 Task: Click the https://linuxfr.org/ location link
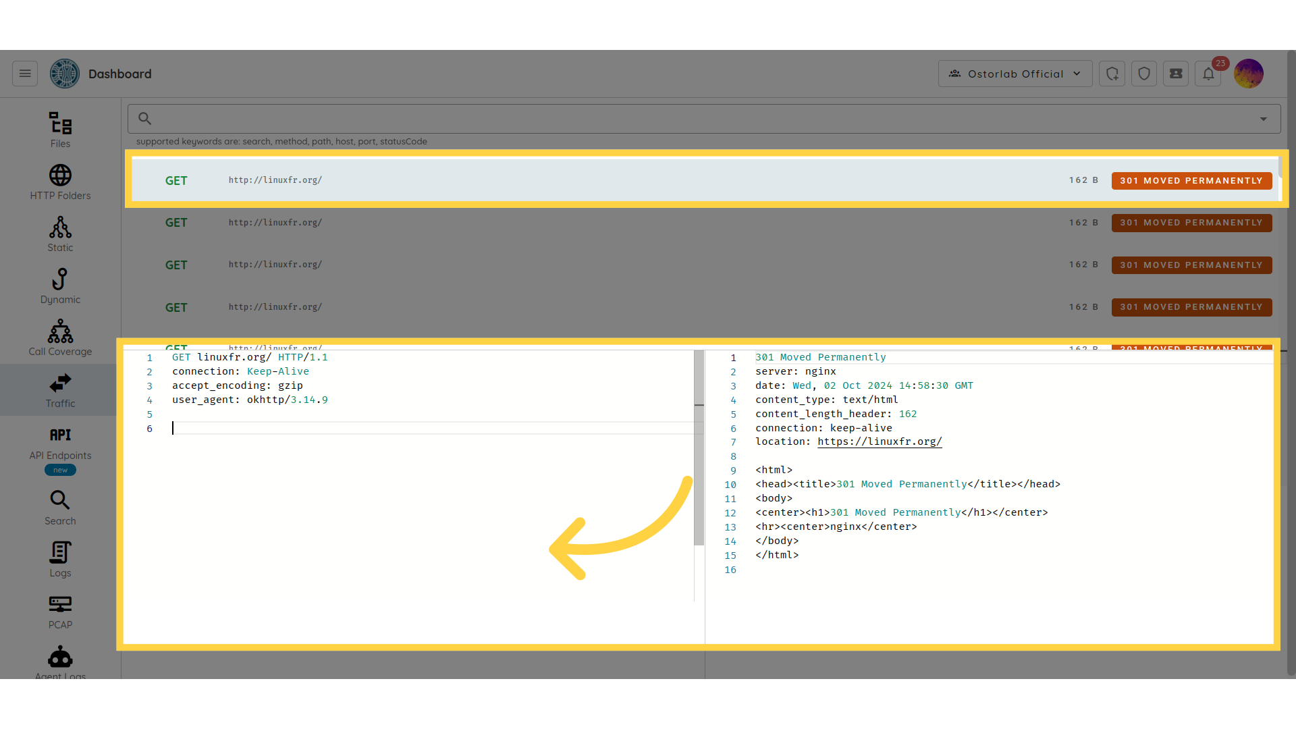(880, 441)
